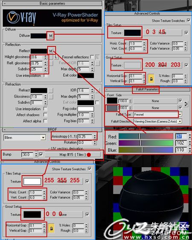
Task: Toggle the Bump map enable checkbox
Action: [41, 154]
